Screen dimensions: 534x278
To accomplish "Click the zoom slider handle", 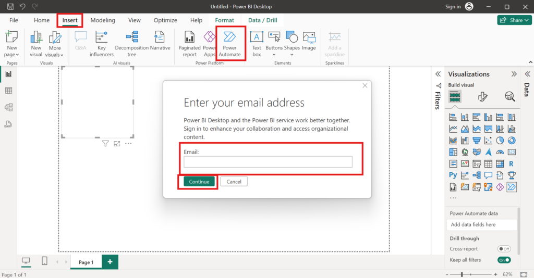I will (x=462, y=274).
